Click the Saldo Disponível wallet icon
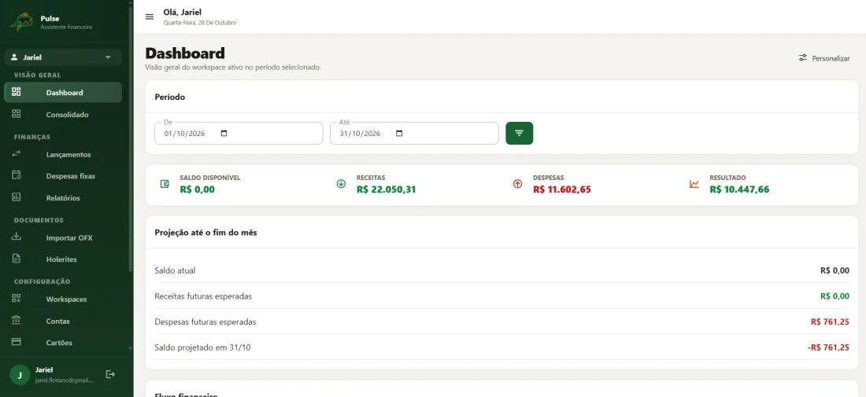The width and height of the screenshot is (866, 397). pos(165,184)
